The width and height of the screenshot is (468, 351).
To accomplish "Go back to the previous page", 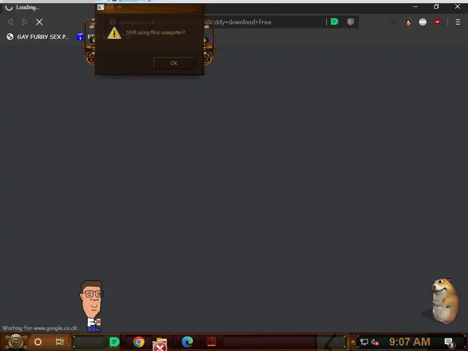I will (x=10, y=22).
